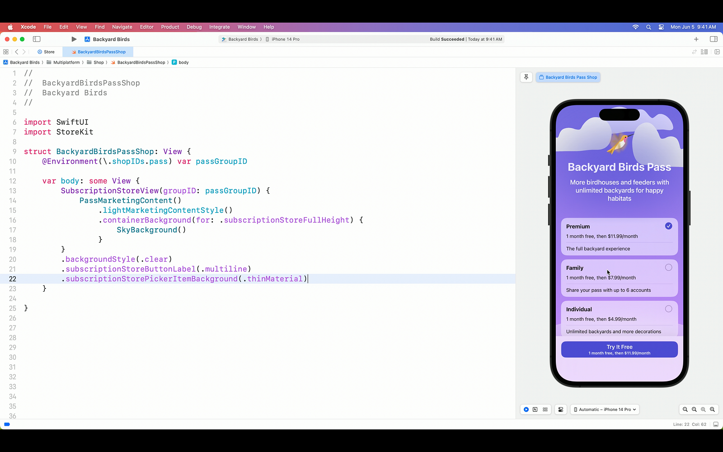The width and height of the screenshot is (723, 452).
Task: Run the Backyard Birds scheme
Action: [x=74, y=39]
